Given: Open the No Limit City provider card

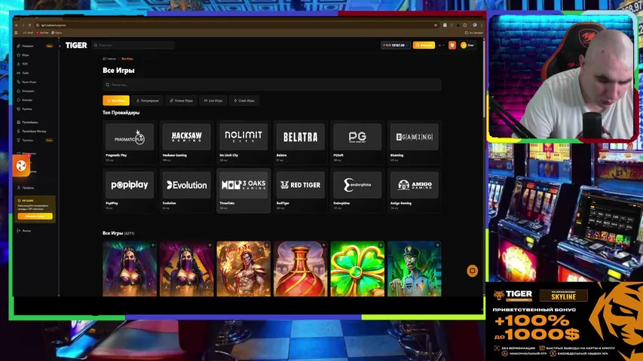Looking at the screenshot, I should pos(243,142).
